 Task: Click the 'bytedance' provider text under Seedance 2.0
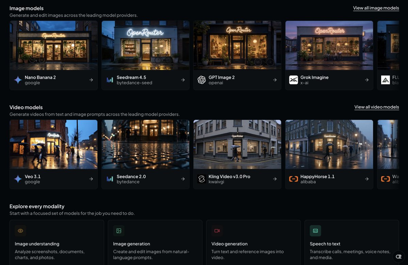[128, 182]
